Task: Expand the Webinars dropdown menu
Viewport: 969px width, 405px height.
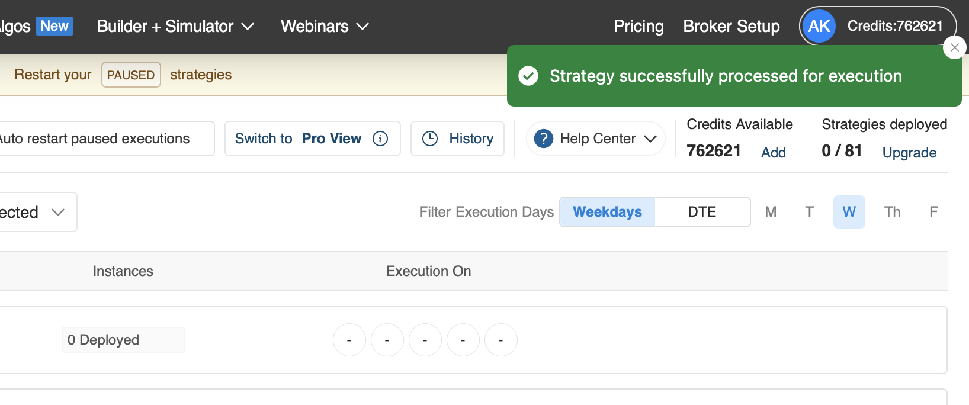Action: (325, 27)
